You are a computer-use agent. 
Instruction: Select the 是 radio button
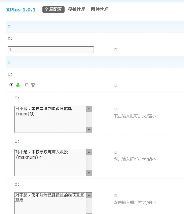11,85
